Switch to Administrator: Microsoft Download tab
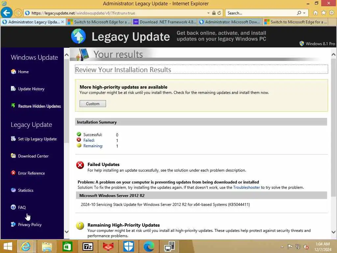337x253 pixels. (x=230, y=22)
